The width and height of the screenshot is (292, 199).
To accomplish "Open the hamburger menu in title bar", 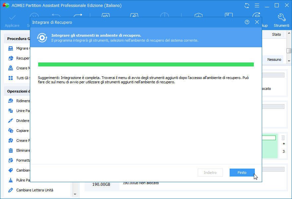I will 257,6.
